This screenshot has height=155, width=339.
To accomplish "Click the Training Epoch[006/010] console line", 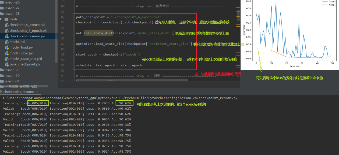I will pyautogui.click(x=67, y=114).
